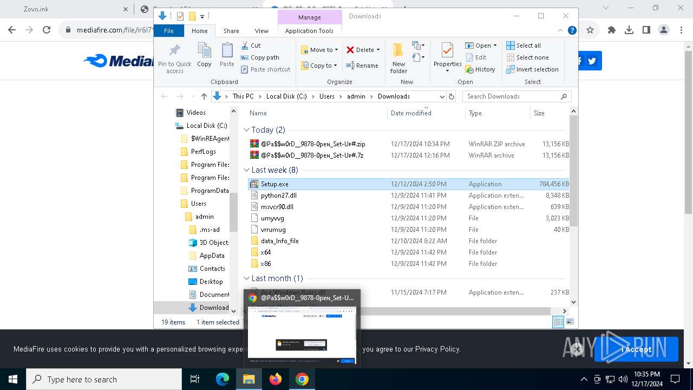Create a New folder from ribbon
This screenshot has width=693, height=390.
398,58
